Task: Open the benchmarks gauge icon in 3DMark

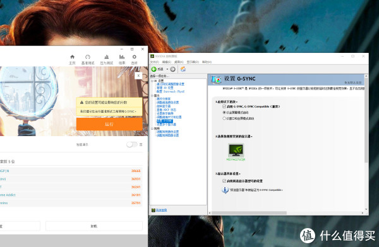Action: pos(88,57)
